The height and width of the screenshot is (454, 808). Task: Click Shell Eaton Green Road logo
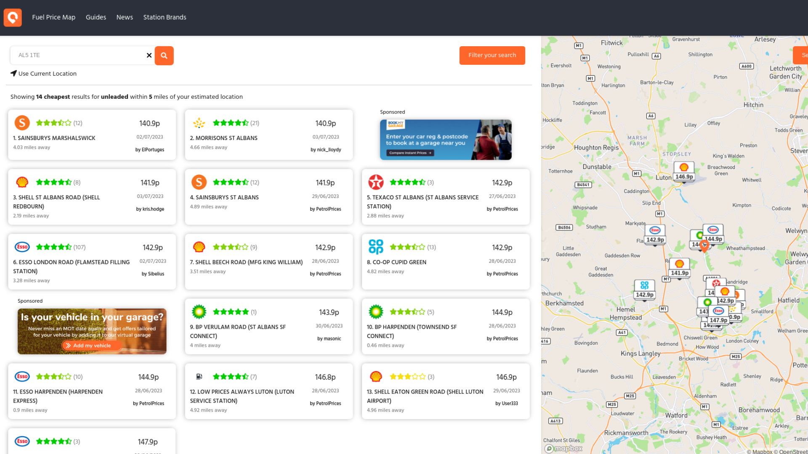tap(376, 376)
